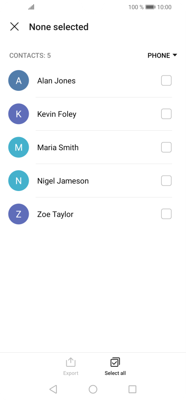Expand the dropdown arrow beside PHONE
The height and width of the screenshot is (400, 186).
[x=175, y=55]
